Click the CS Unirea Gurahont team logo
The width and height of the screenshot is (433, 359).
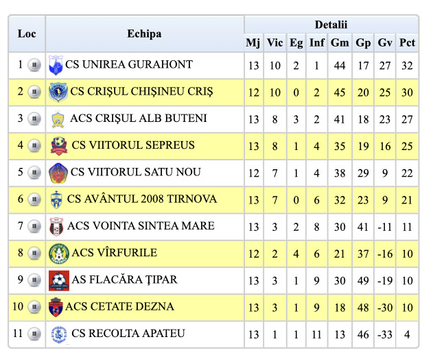pyautogui.click(x=56, y=66)
